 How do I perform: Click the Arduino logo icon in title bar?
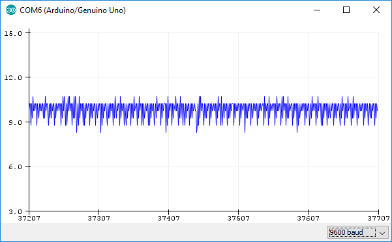point(11,10)
